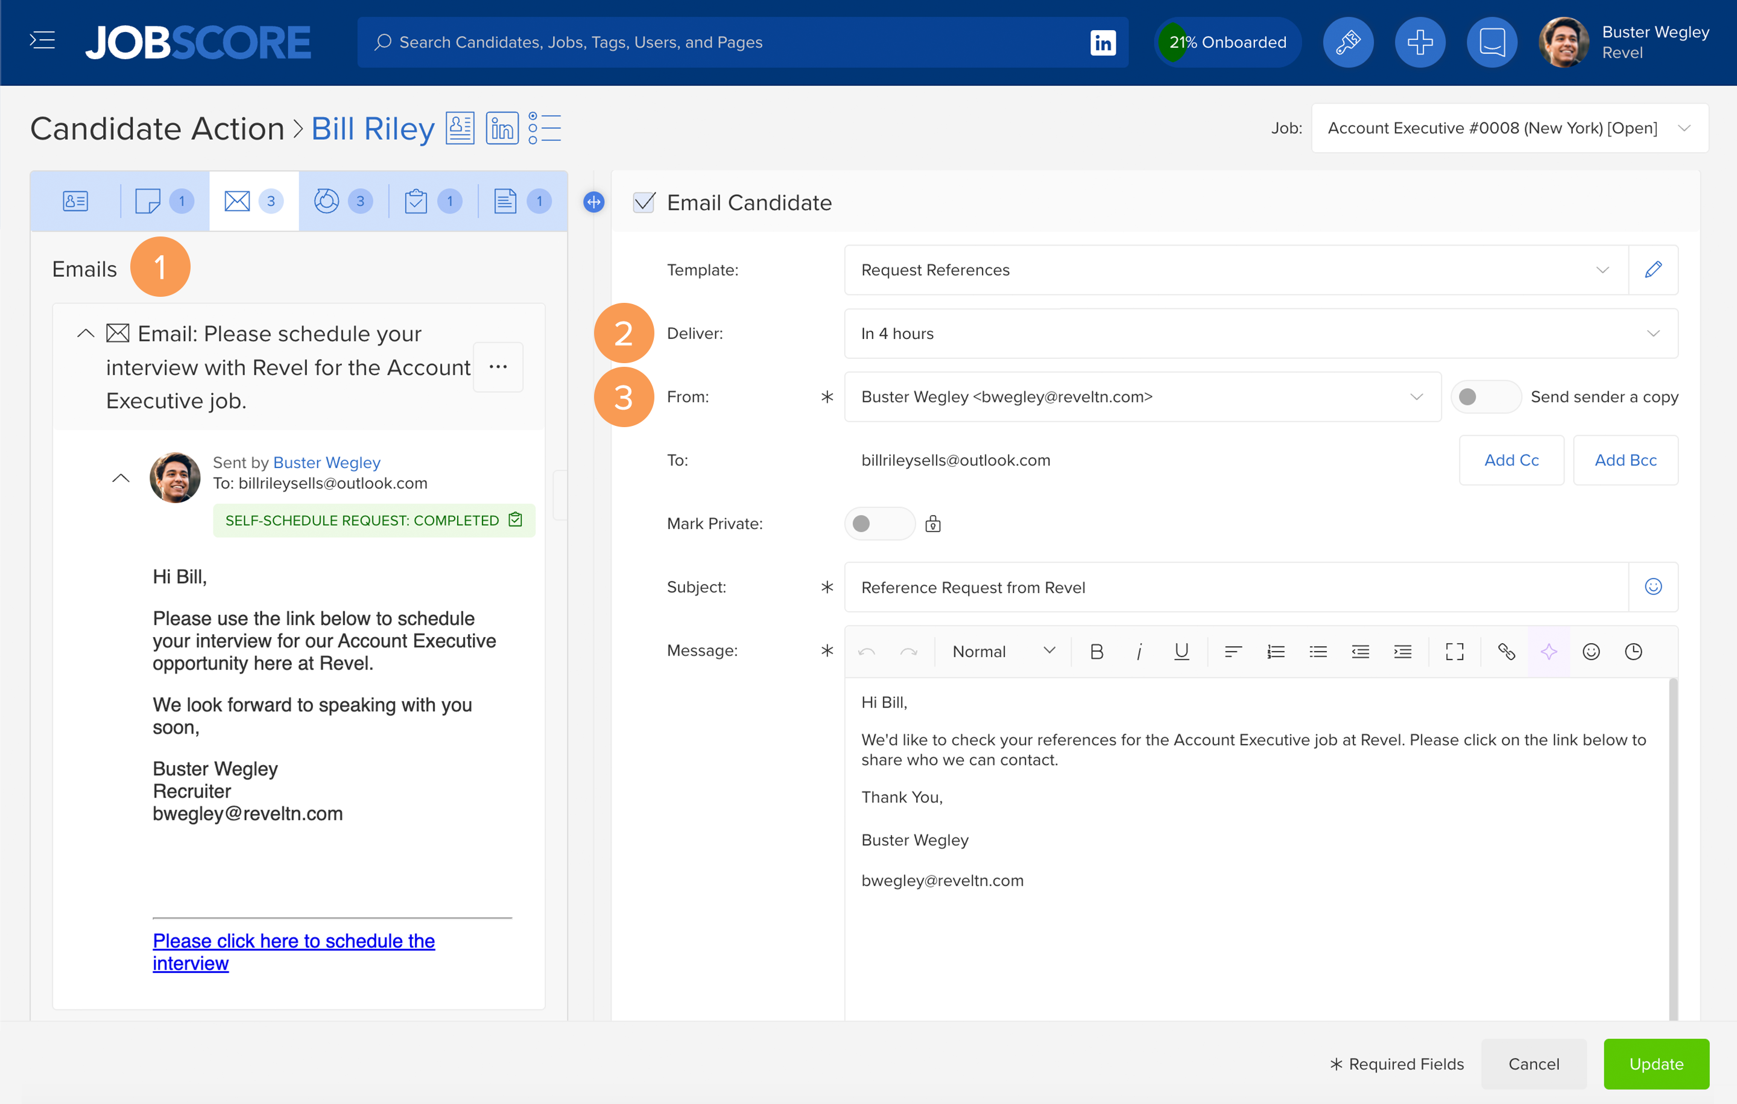Click the green Update button
This screenshot has height=1104, width=1737.
[1656, 1064]
